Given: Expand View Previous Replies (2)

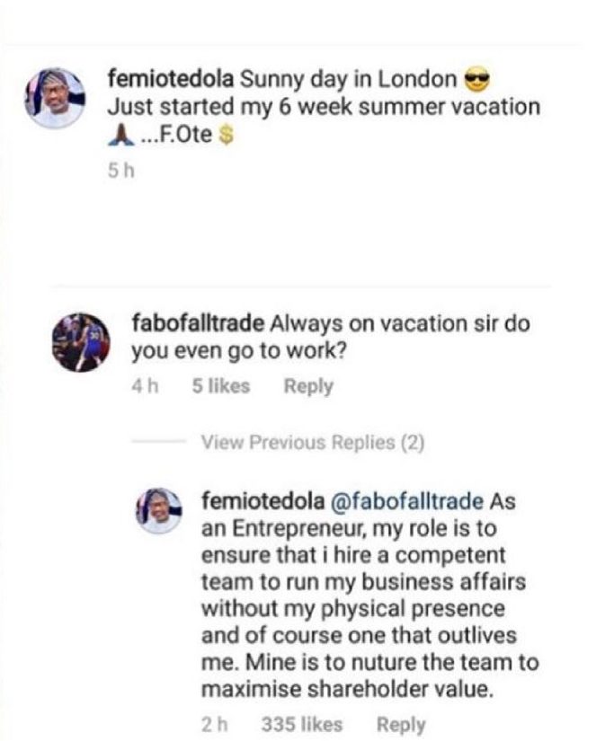Looking at the screenshot, I should [312, 442].
